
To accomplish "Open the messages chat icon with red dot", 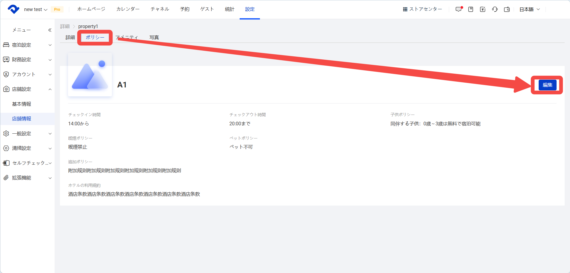I will (x=459, y=9).
